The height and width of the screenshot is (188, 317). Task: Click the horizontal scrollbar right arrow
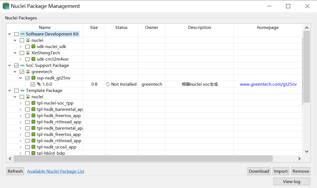(299, 159)
